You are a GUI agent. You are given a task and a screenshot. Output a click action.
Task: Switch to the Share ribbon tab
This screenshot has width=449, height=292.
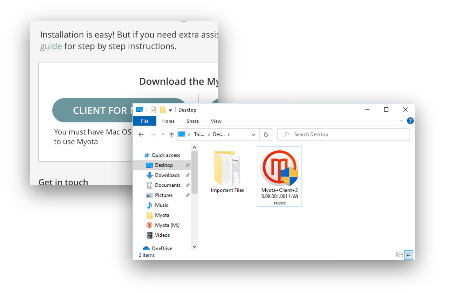point(193,121)
